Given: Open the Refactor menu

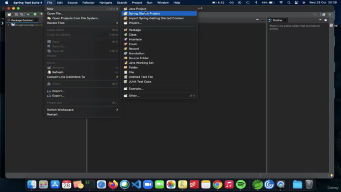Looking at the screenshot, I should 88,3.
